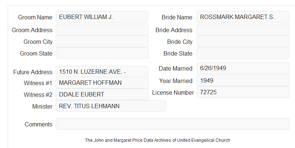This screenshot has width=295, height=148.
Task: Select the Groom City input
Action: pyautogui.click(x=102, y=41)
